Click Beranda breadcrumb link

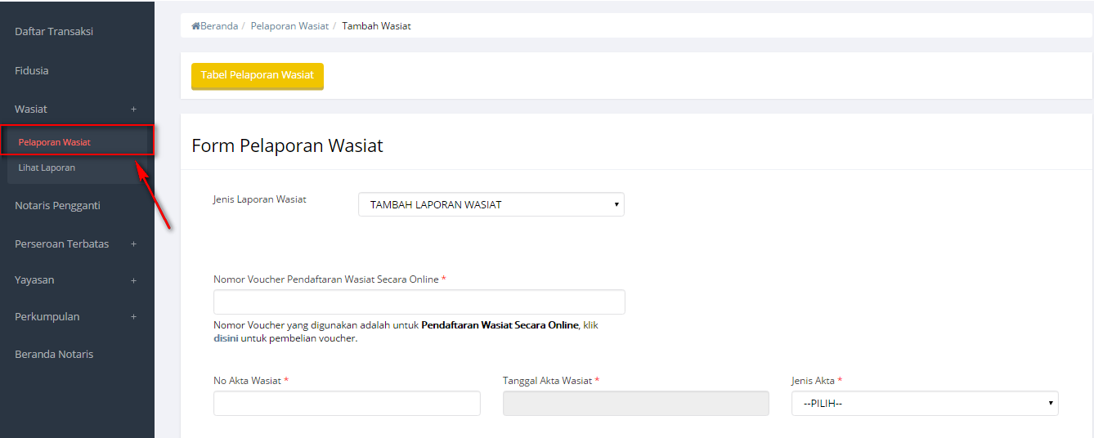click(x=219, y=26)
